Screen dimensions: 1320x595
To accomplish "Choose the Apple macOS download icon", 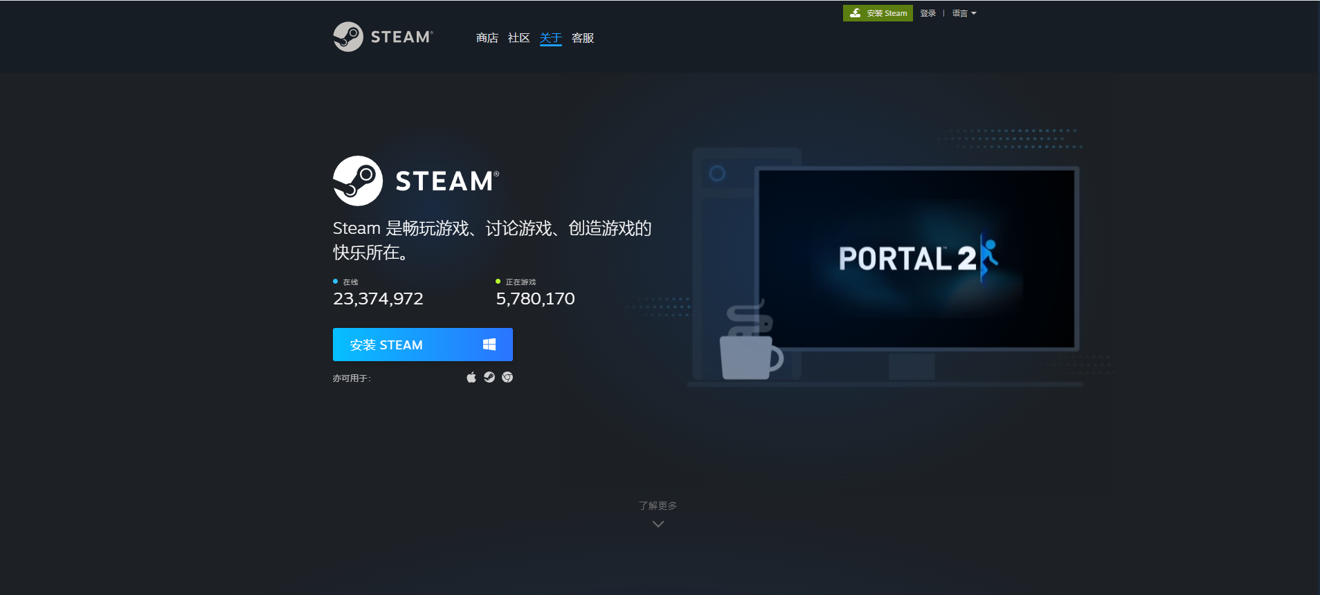I will [471, 377].
